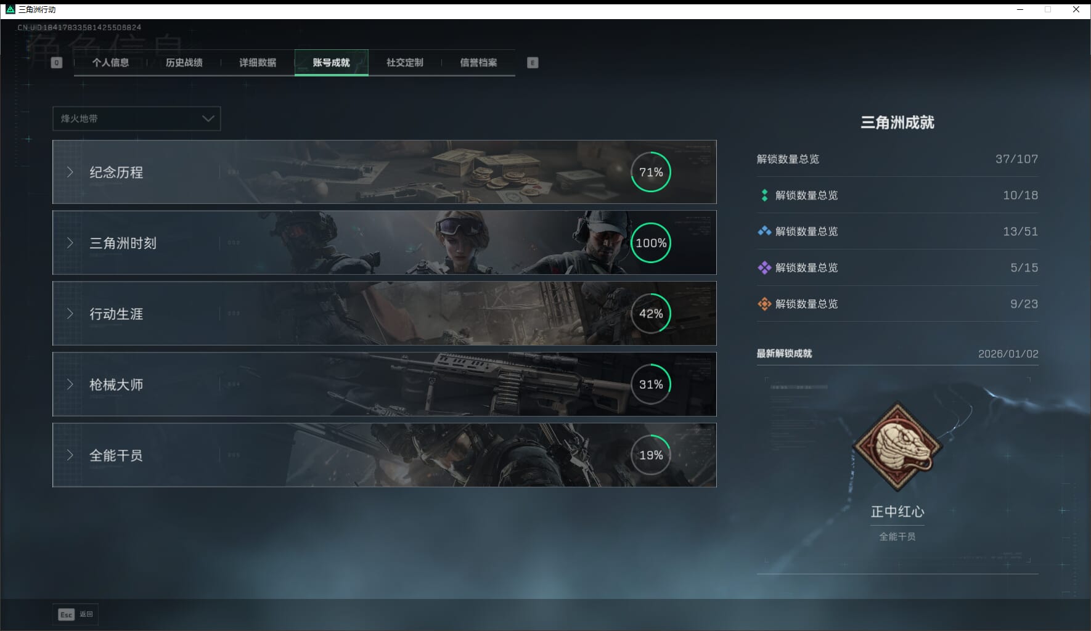Select the 账号成就 tab
The width and height of the screenshot is (1091, 631).
(x=332, y=62)
